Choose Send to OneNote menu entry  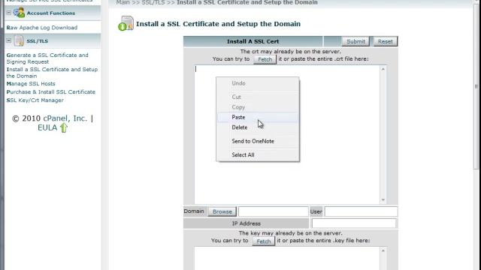pos(258,141)
